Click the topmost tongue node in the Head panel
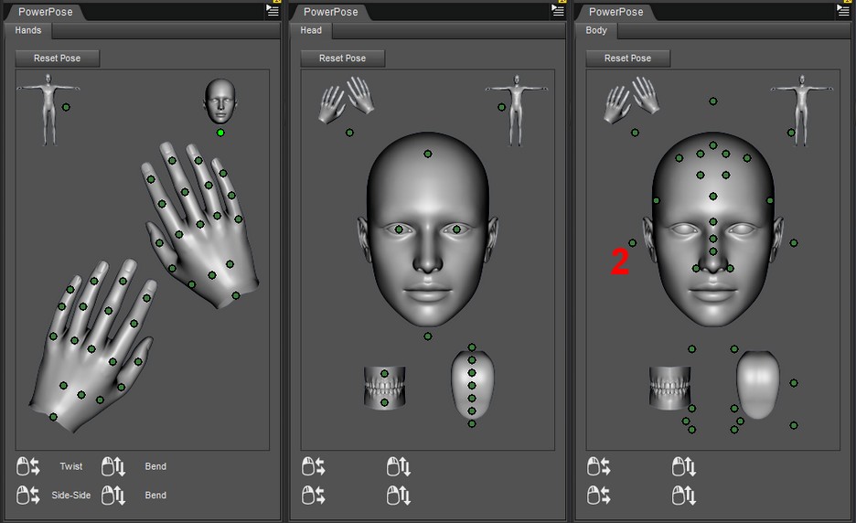 (x=472, y=347)
